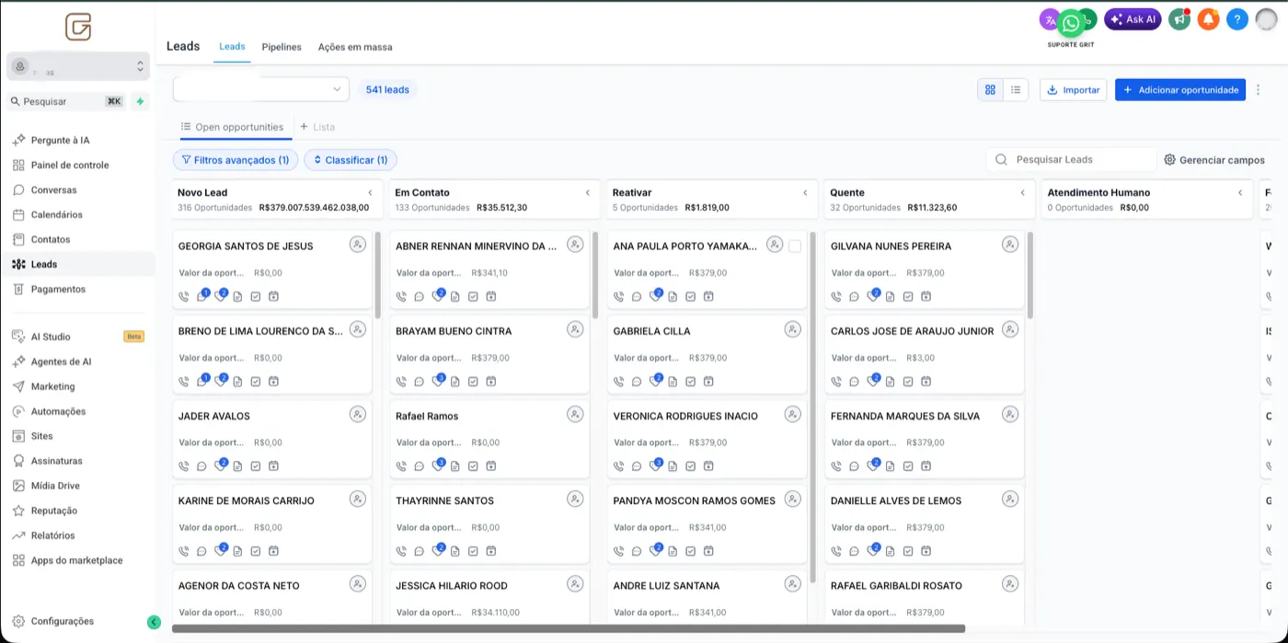The image size is (1288, 643).
Task: Click calendar icon on GILVANA NUNES PEREIRA card
Action: pyautogui.click(x=926, y=296)
